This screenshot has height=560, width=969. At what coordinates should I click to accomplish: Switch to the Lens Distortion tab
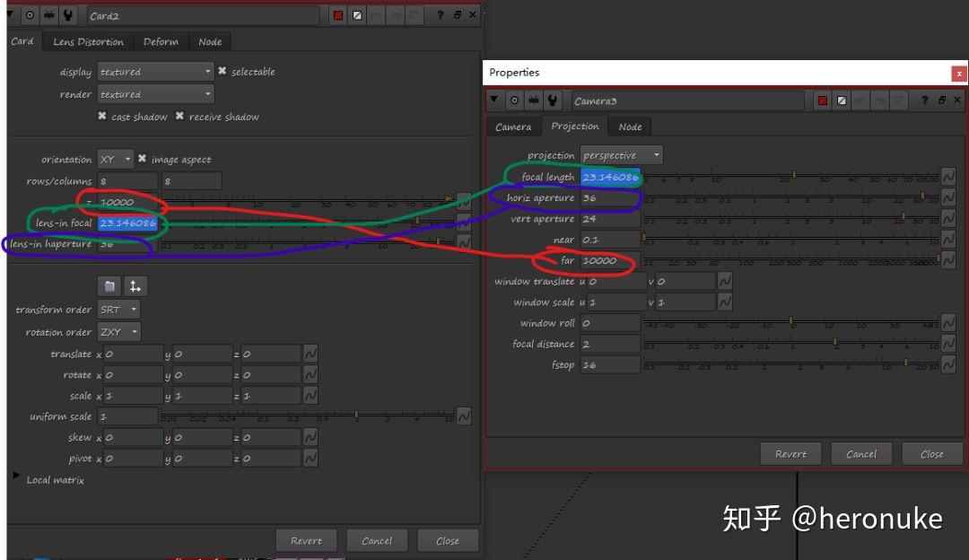click(88, 41)
